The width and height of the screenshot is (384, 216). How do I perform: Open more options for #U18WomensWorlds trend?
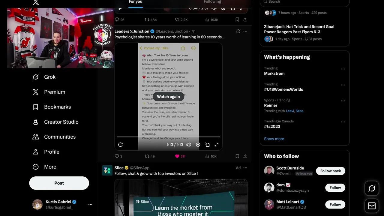click(343, 85)
